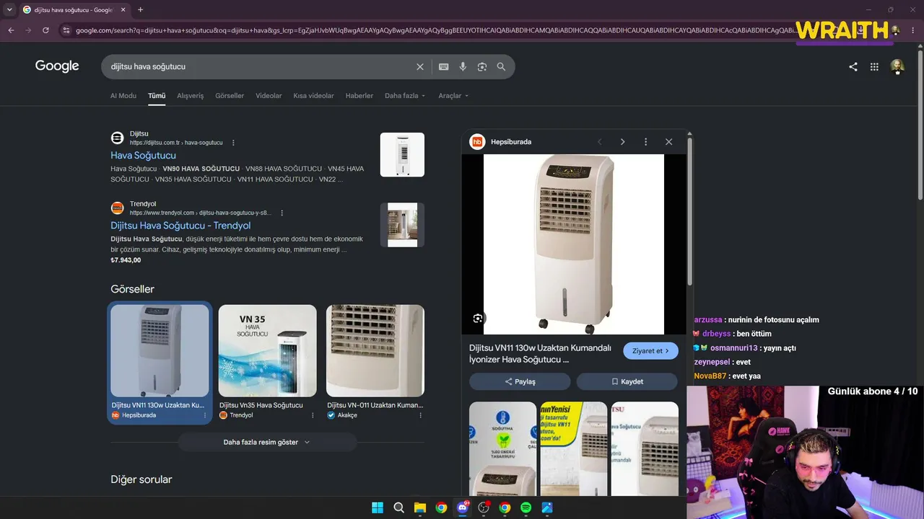Screen dimensions: 924x519
Task: Open options for the Trendyol image card
Action: point(313,415)
